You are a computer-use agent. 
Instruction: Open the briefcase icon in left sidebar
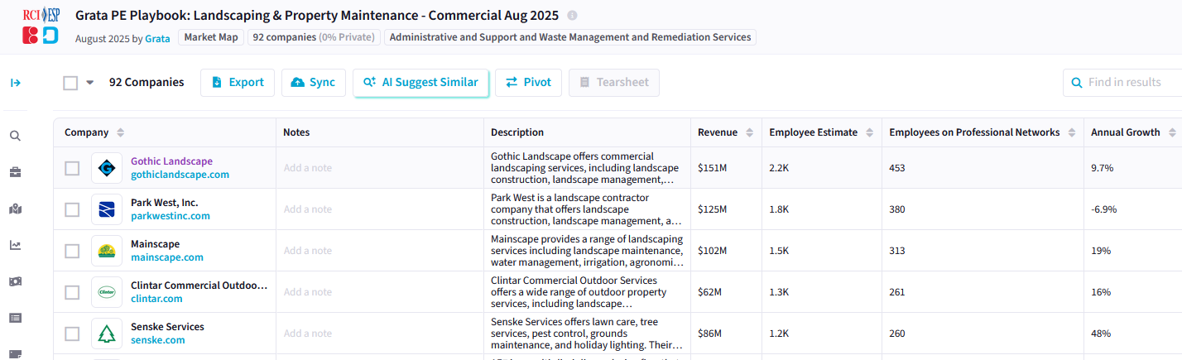tap(15, 172)
